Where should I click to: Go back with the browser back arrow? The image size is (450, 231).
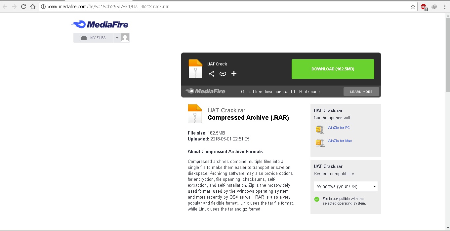tap(5, 7)
